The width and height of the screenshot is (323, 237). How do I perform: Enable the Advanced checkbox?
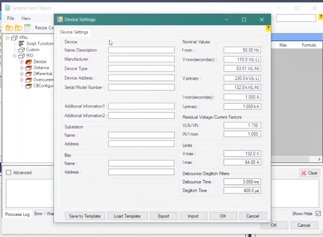(x=8, y=173)
